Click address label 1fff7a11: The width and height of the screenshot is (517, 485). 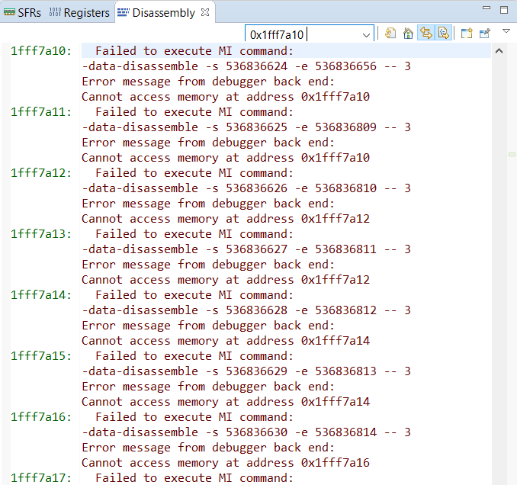coord(41,112)
